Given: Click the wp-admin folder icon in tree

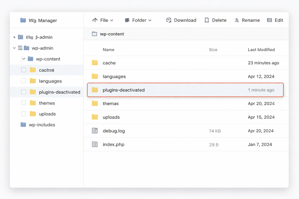Looking at the screenshot, I should pos(27,48).
